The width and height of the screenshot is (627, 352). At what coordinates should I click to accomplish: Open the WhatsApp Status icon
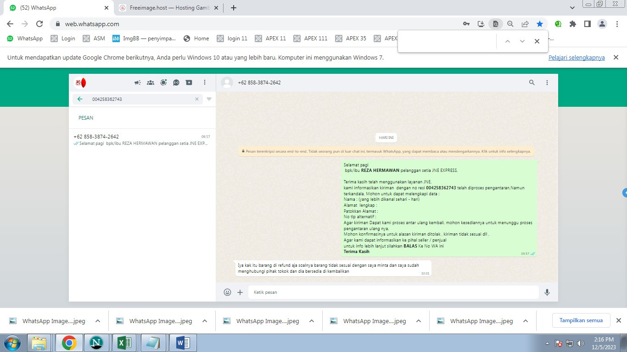[x=163, y=82]
